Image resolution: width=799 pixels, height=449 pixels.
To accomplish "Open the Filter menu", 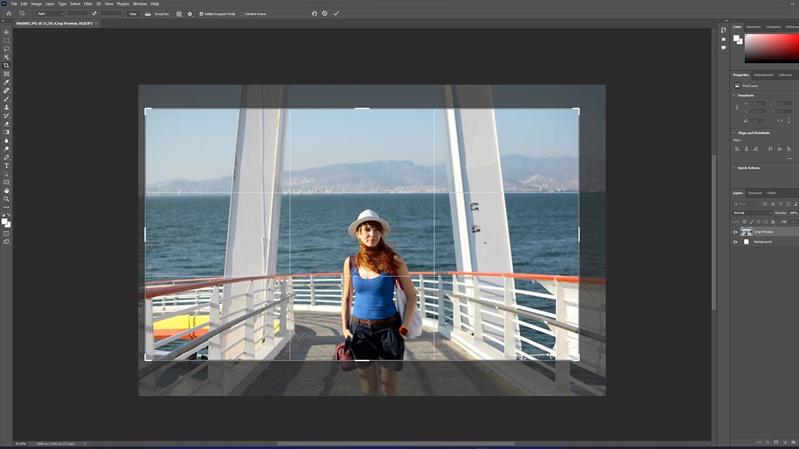I will click(87, 3).
